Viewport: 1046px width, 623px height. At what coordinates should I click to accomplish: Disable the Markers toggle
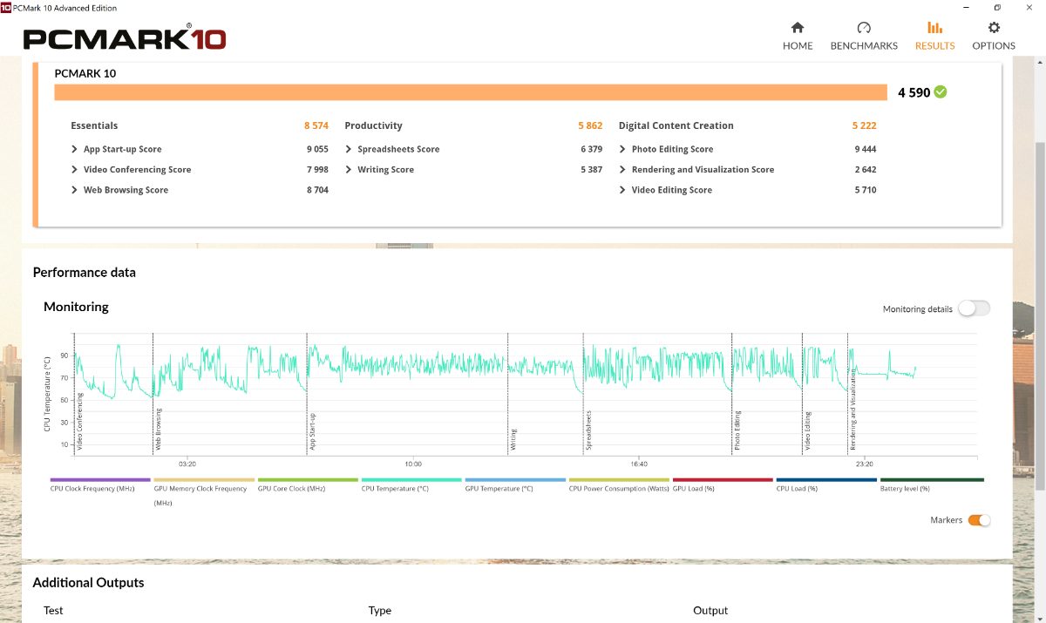coord(979,520)
